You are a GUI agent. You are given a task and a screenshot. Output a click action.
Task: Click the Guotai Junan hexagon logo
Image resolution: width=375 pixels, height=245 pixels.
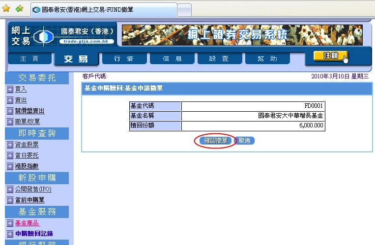click(43, 36)
